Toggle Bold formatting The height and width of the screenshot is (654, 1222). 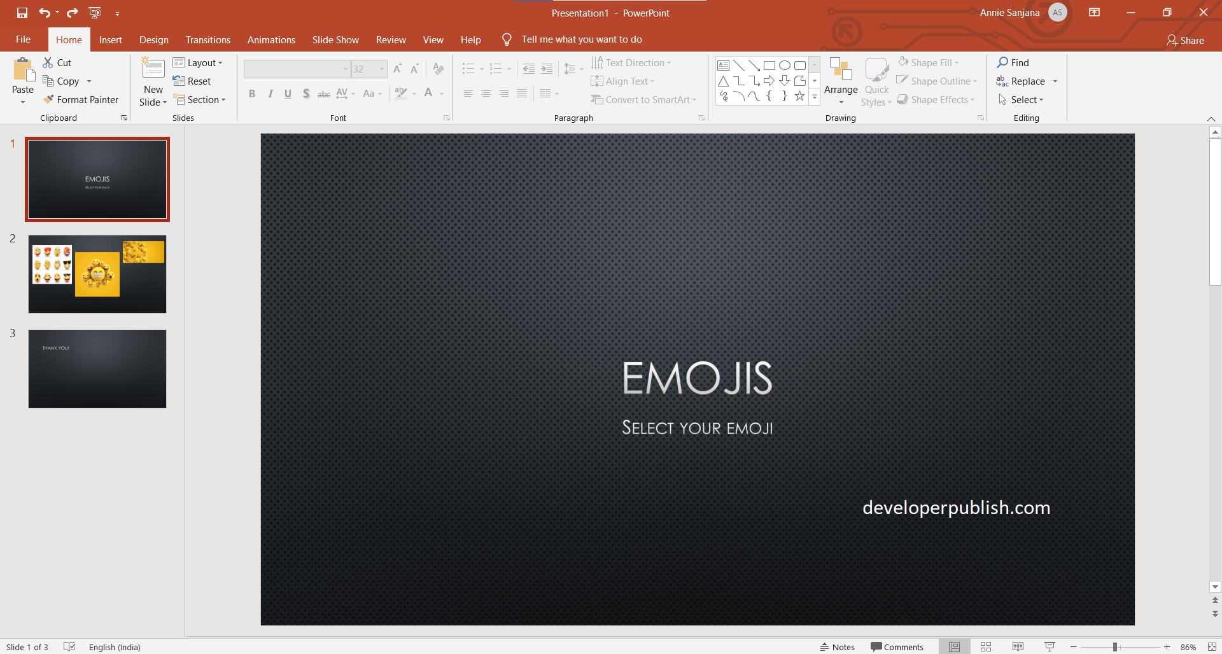tap(252, 94)
